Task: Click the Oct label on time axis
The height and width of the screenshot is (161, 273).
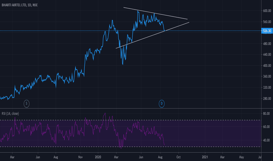Action: click(178, 157)
